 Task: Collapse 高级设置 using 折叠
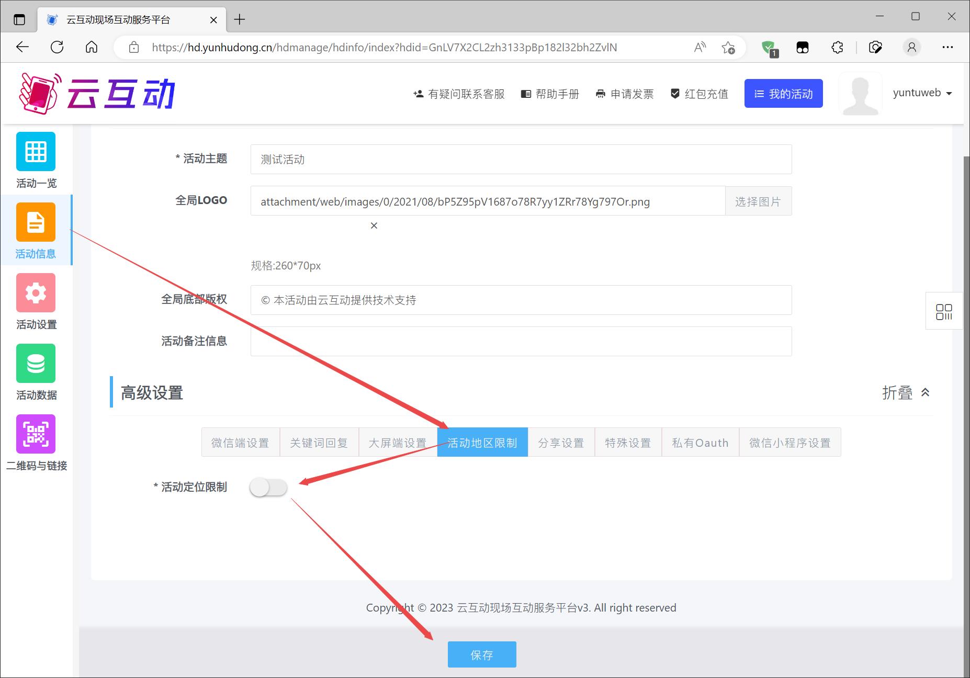(x=906, y=392)
